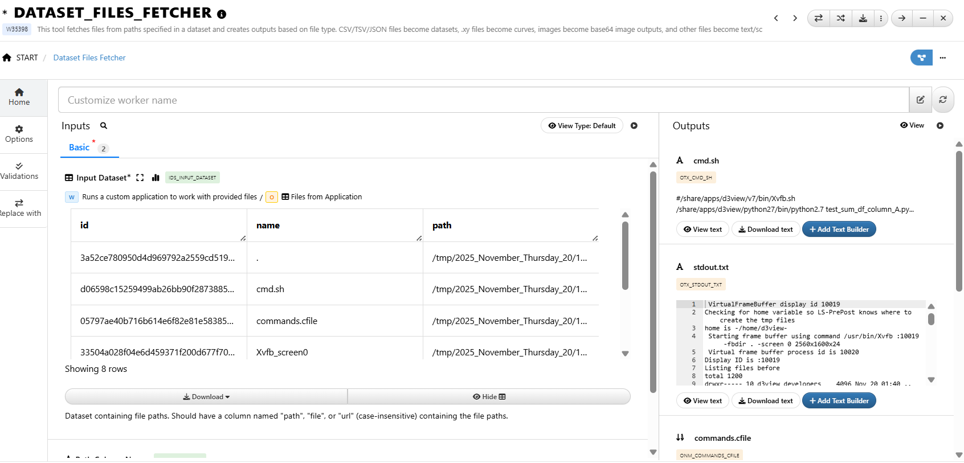Screen dimensions: 964x463
Task: Expand Input Dataset to fullscreen
Action: (x=140, y=178)
